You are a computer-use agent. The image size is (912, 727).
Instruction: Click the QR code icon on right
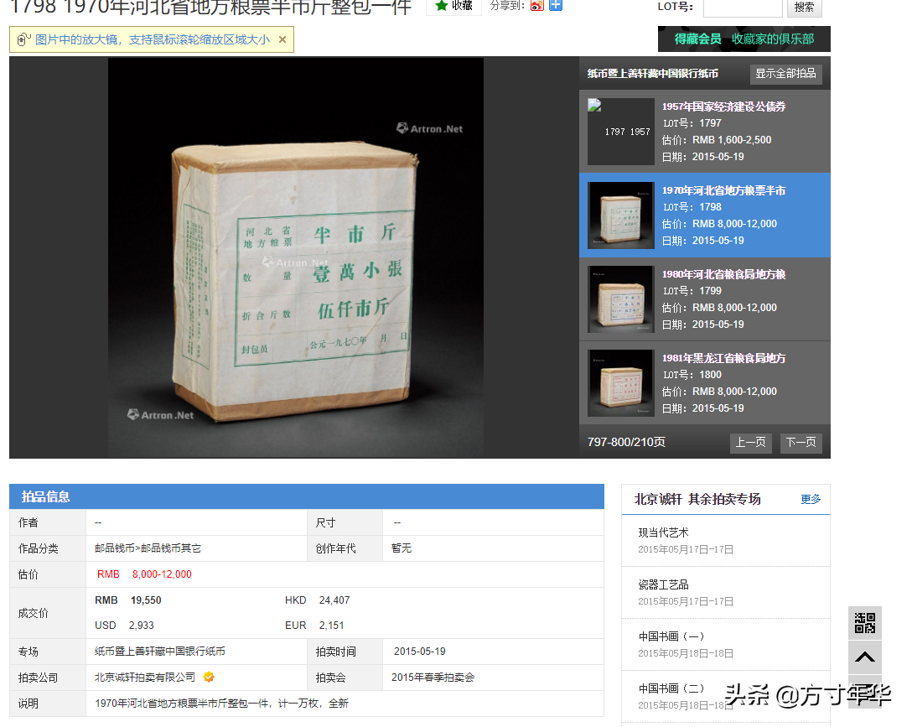point(864,623)
